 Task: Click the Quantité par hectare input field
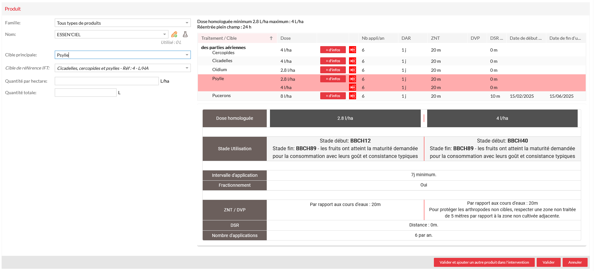pyautogui.click(x=107, y=81)
